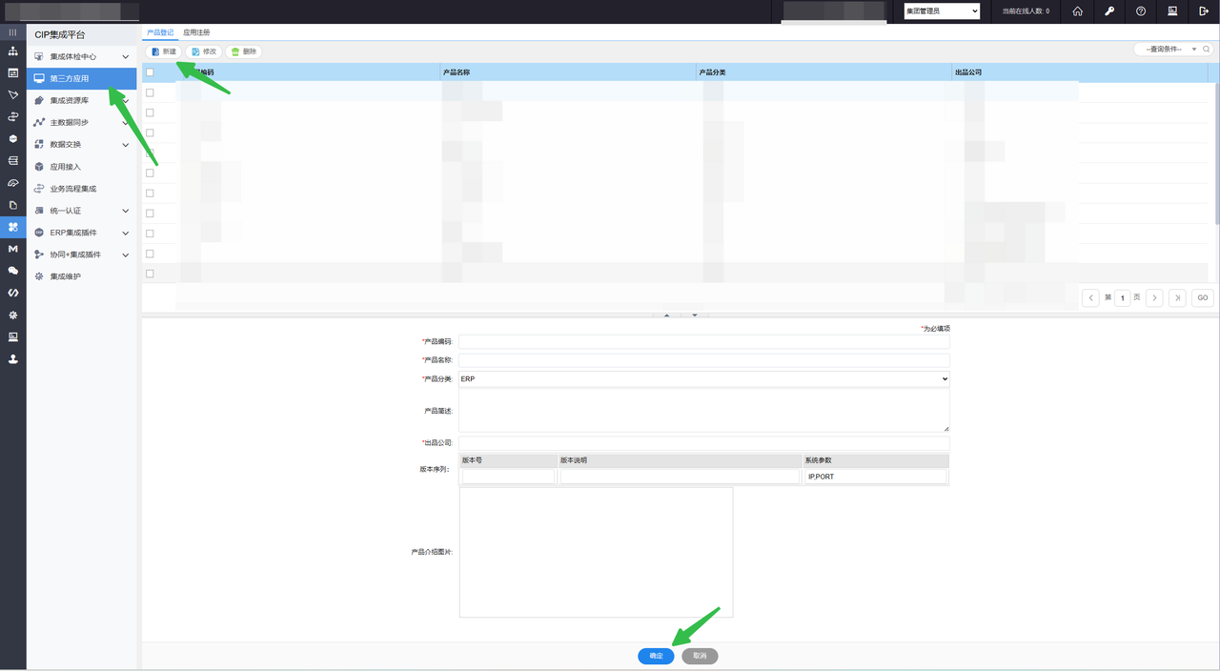This screenshot has height=671, width=1220.
Task: Toggle the select-all checkbox in table header
Action: [x=150, y=72]
